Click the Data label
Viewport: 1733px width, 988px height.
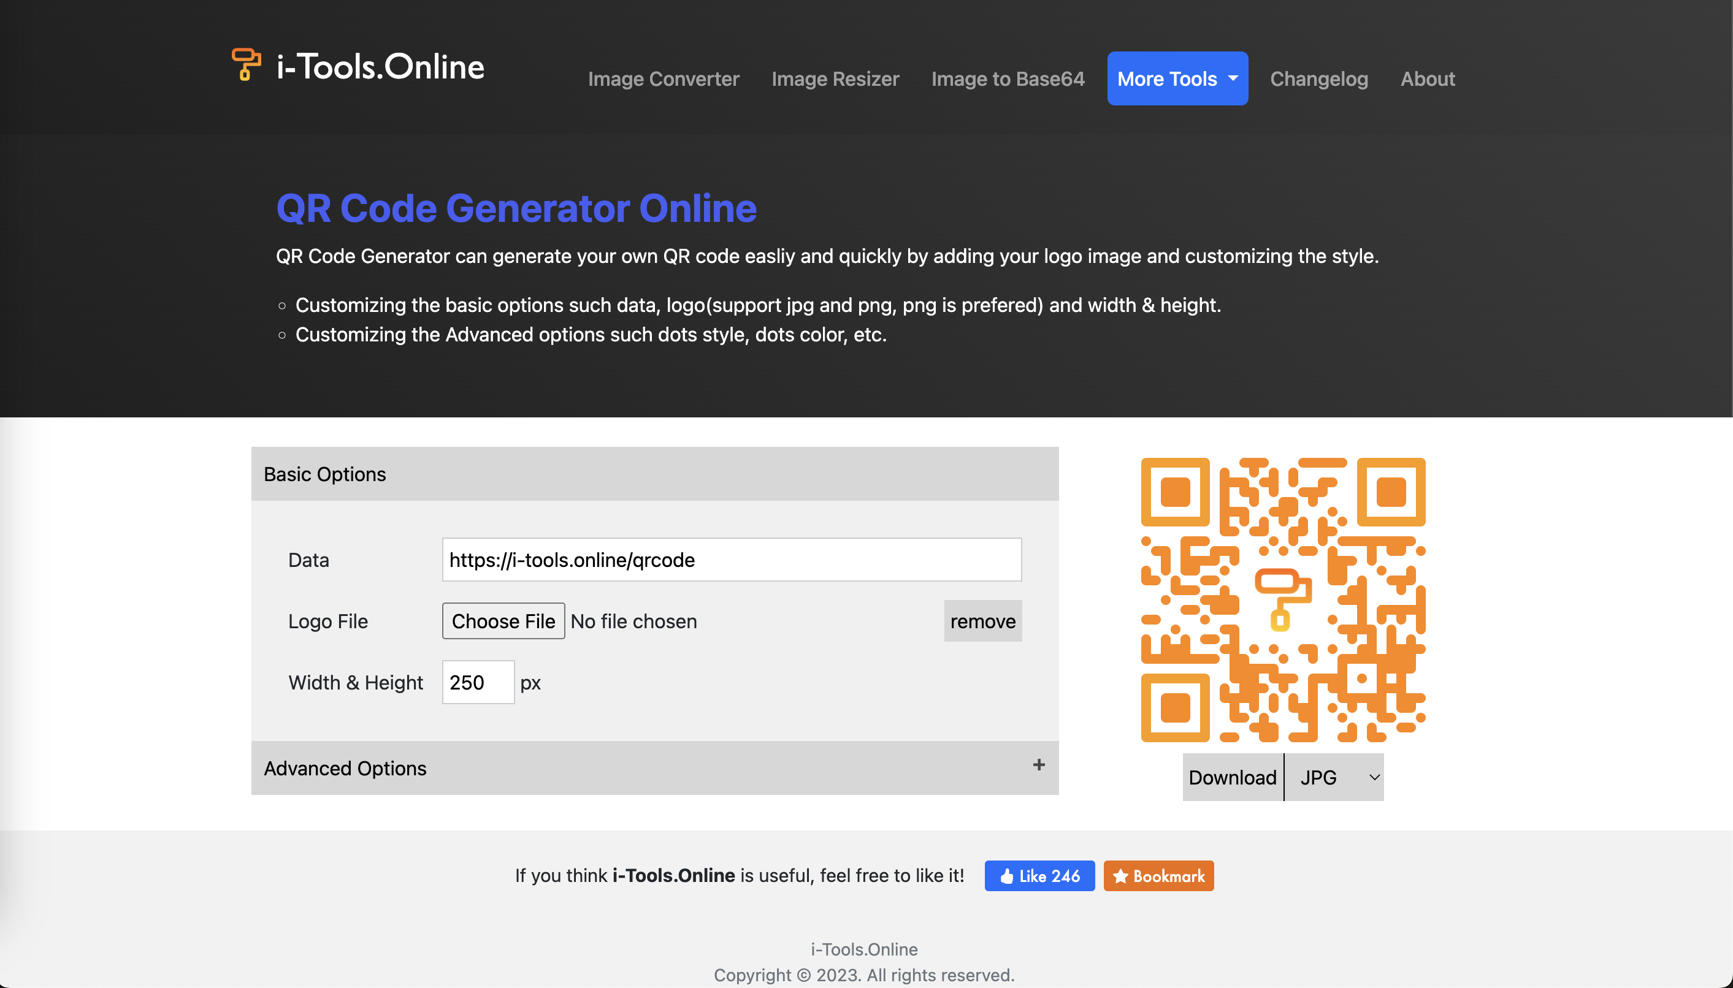308,560
